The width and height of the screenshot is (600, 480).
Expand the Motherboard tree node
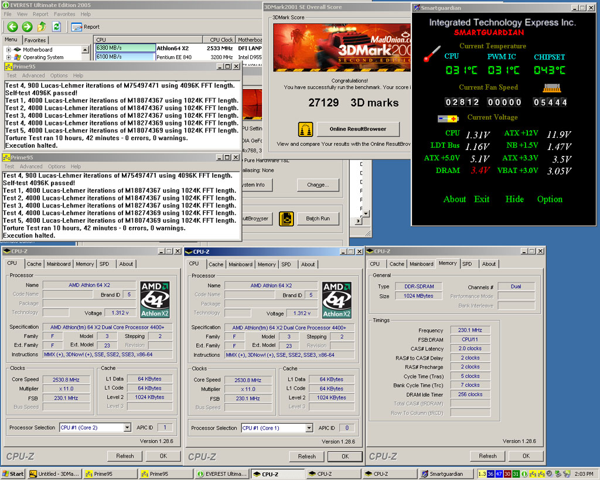(8, 49)
